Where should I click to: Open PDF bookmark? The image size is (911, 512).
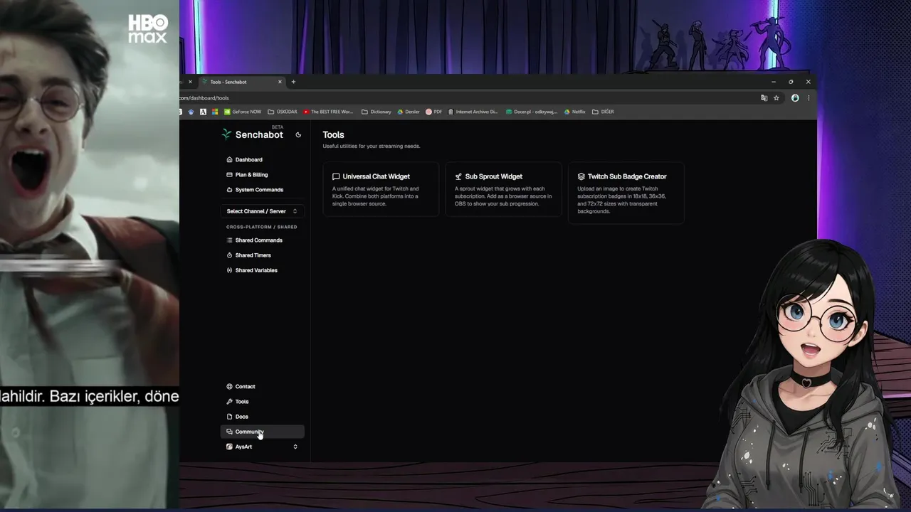(434, 112)
